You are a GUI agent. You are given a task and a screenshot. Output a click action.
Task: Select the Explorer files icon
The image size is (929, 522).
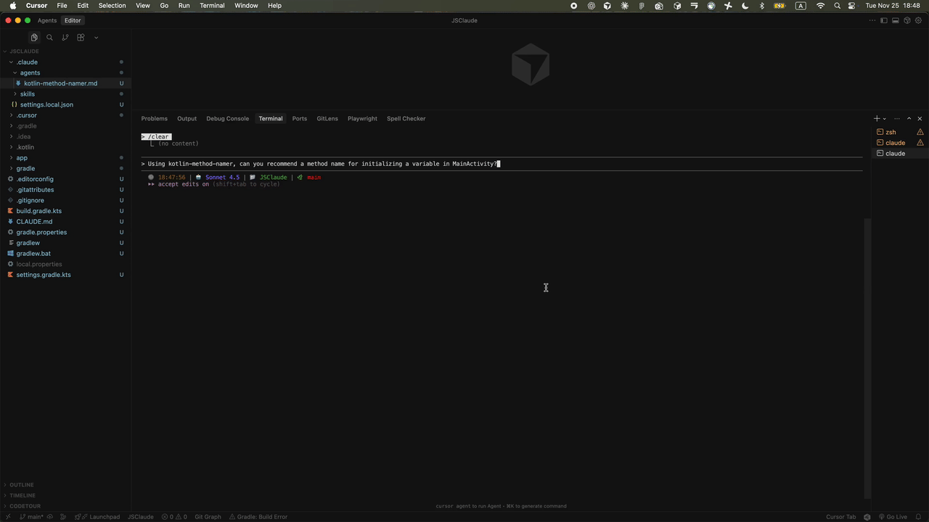pyautogui.click(x=34, y=38)
